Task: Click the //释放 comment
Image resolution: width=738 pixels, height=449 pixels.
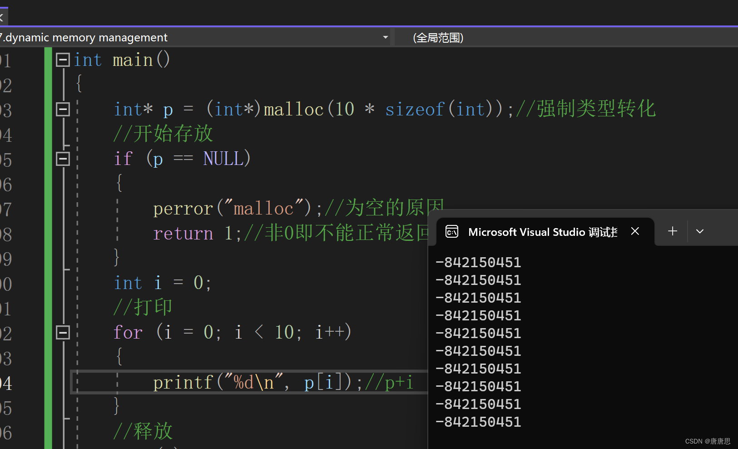Action: coord(143,431)
